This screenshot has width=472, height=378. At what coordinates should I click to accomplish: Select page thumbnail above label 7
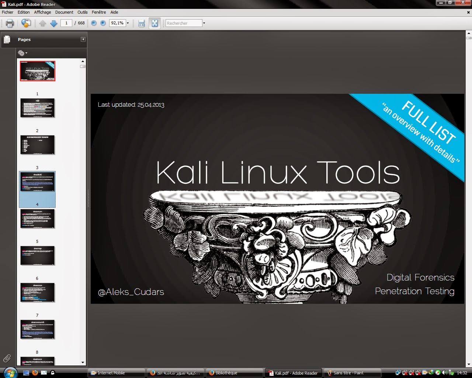[37, 292]
